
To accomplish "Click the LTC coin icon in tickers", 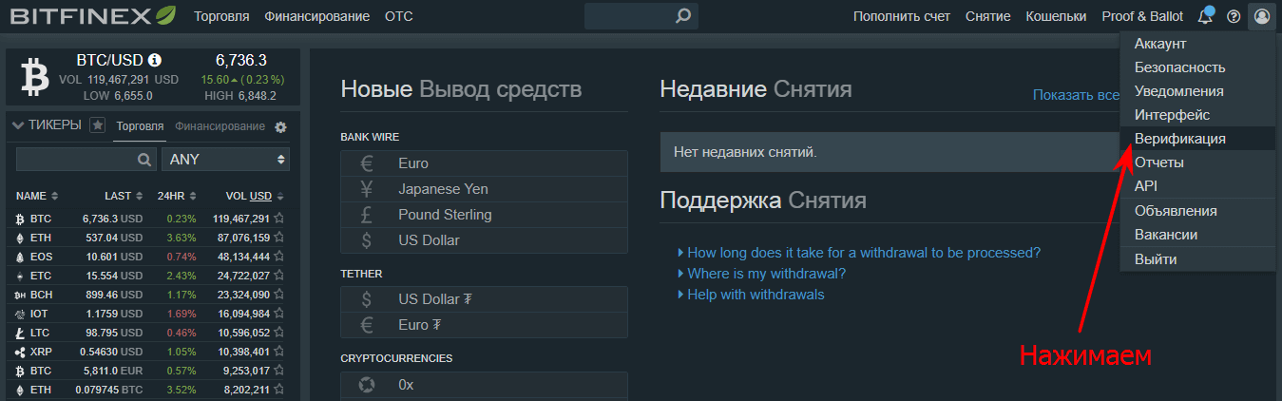I will 20,333.
